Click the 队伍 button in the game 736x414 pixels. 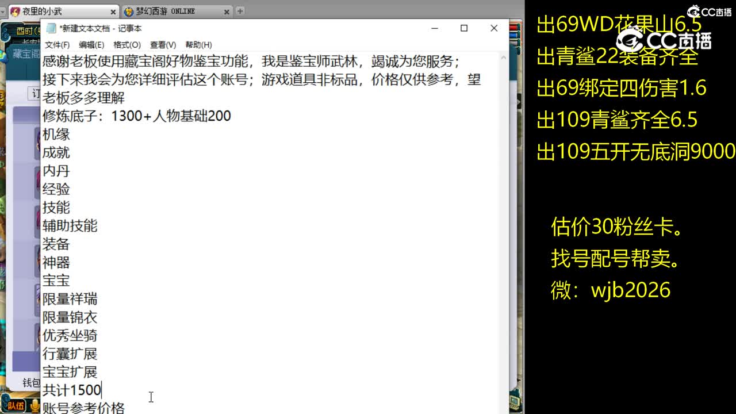tap(16, 406)
